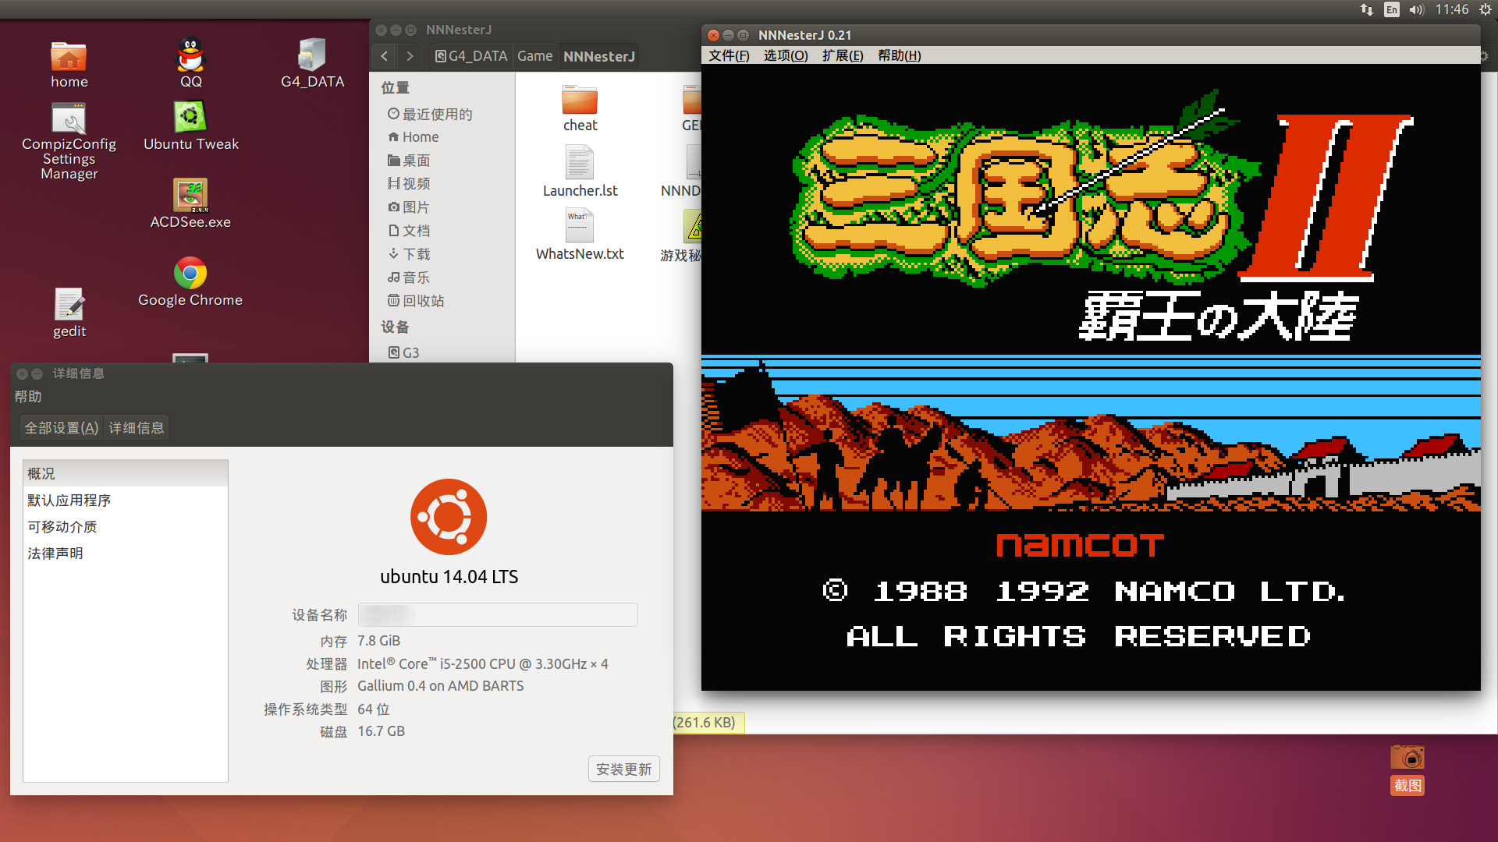Select 法律声明 in details sidebar
Screen dimensions: 1498x842
(x=126, y=553)
